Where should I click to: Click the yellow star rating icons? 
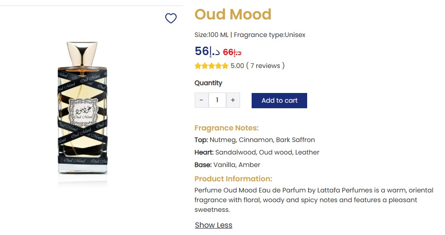(211, 66)
